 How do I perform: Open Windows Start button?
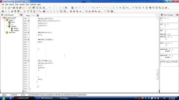point(3,98)
